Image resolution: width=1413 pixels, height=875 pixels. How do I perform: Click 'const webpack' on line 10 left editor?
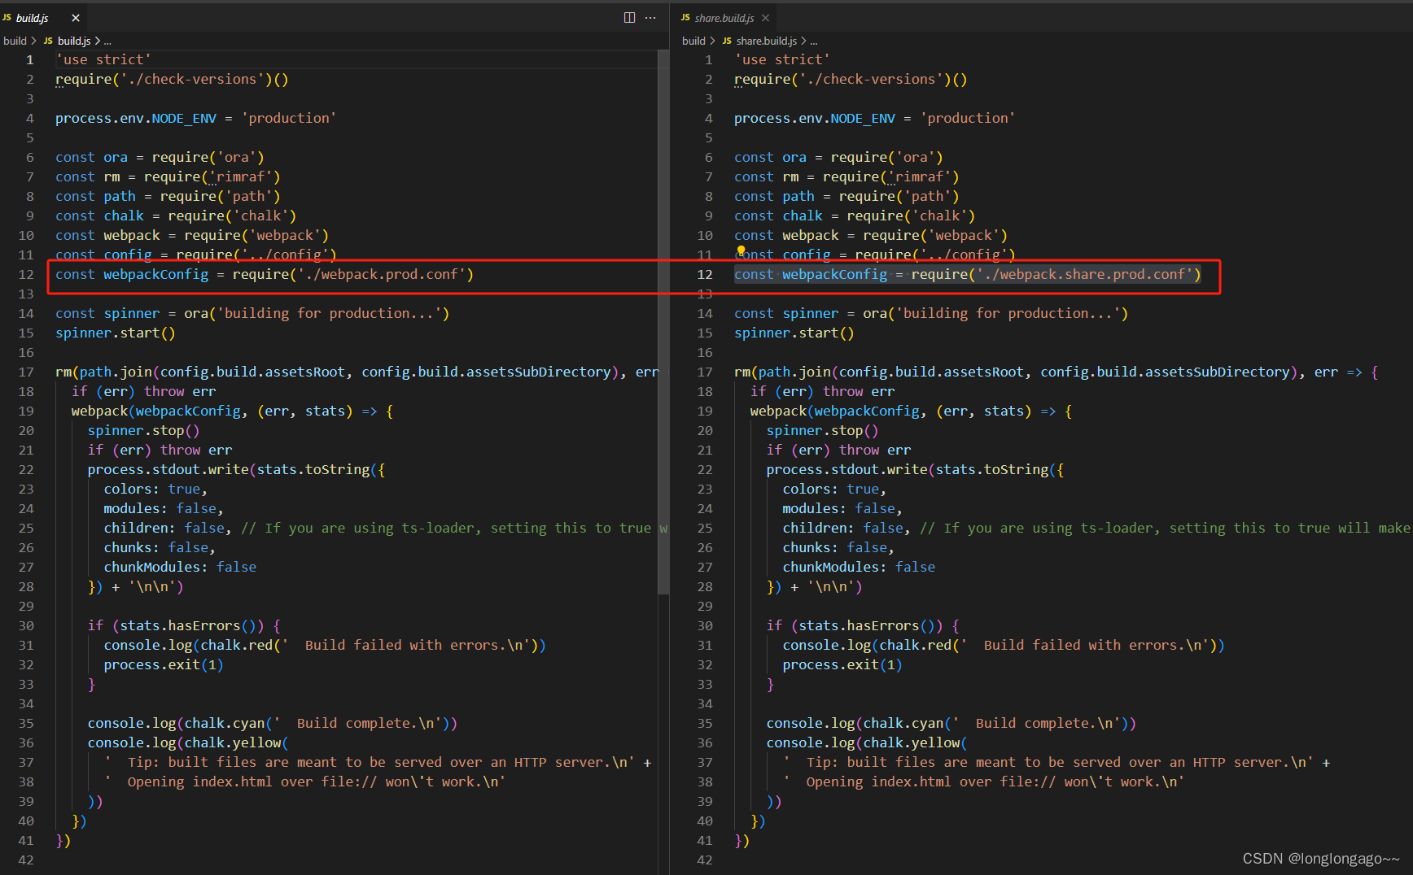click(x=107, y=235)
